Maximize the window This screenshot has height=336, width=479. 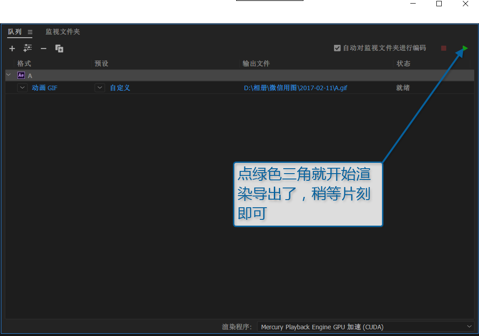[439, 4]
